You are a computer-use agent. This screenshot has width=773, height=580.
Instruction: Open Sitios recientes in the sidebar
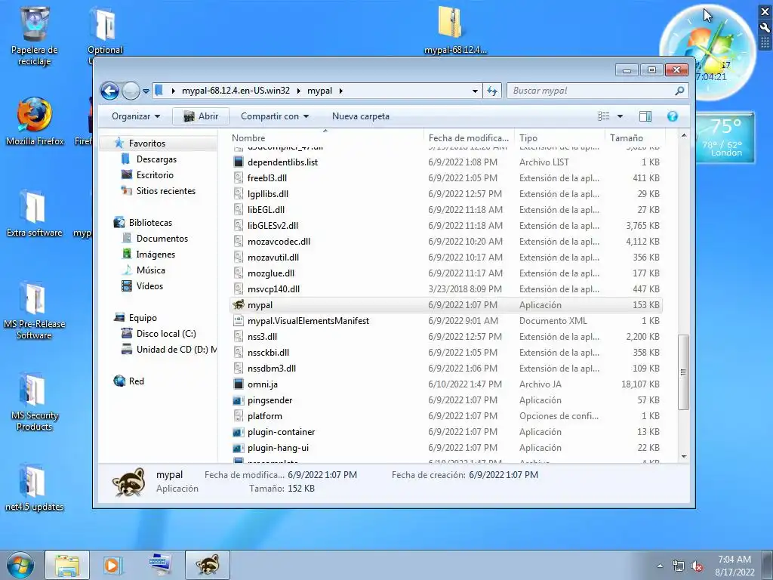point(165,191)
